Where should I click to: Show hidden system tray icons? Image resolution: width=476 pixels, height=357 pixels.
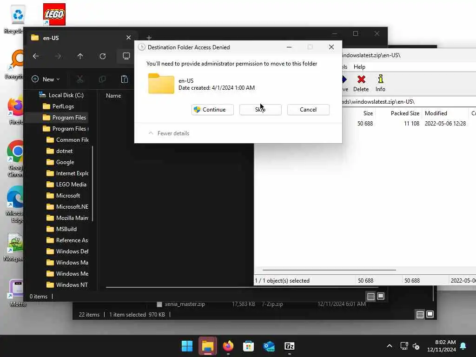point(390,346)
